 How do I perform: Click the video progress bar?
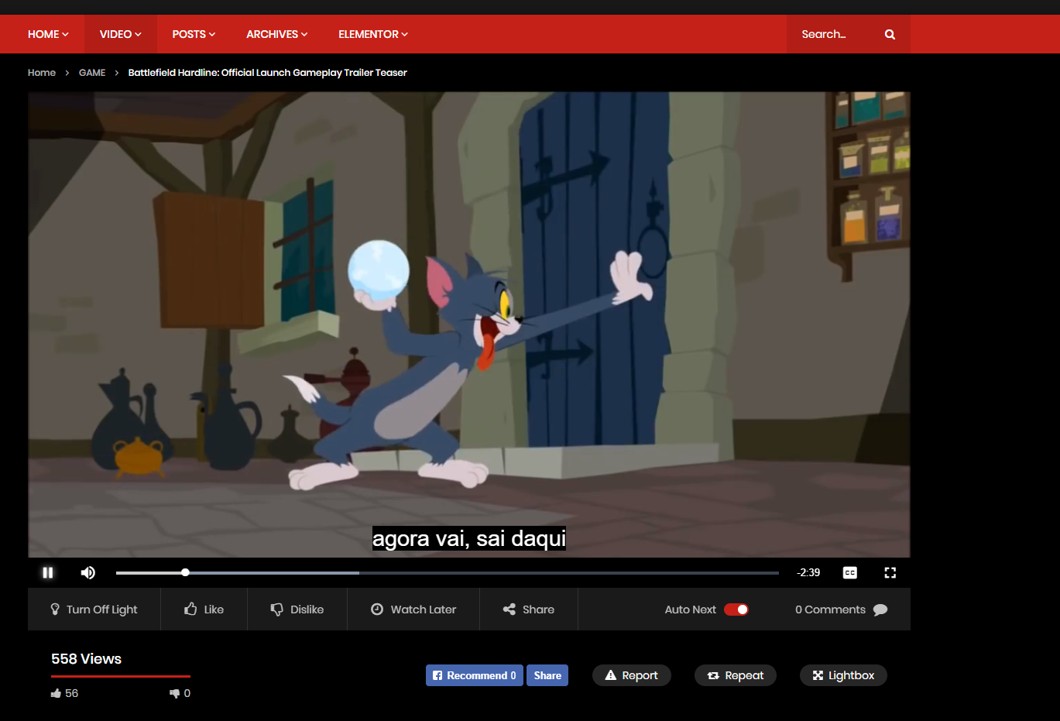447,573
